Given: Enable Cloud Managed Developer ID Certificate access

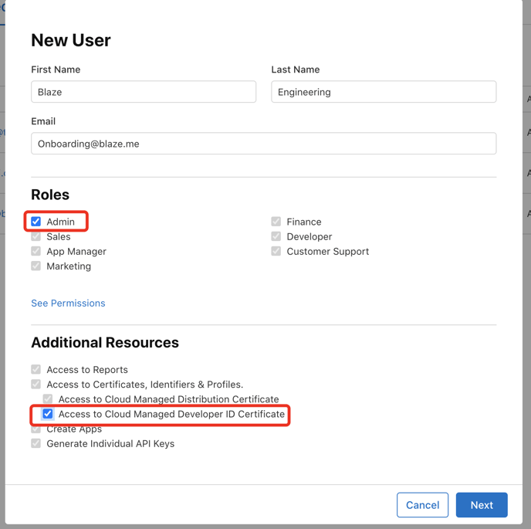Looking at the screenshot, I should (48, 414).
